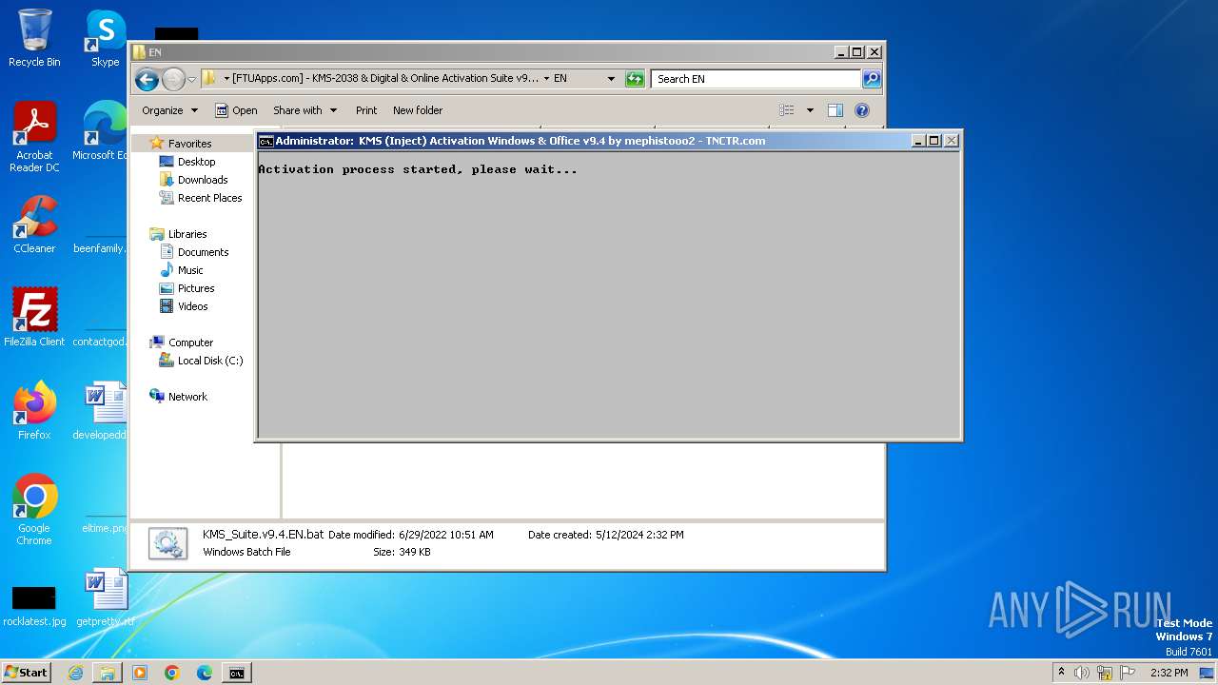Open Documents library
Image resolution: width=1218 pixels, height=685 pixels.
click(x=203, y=252)
